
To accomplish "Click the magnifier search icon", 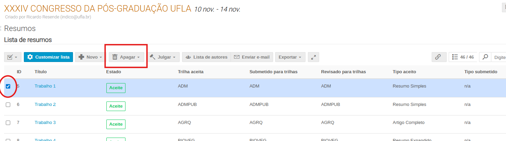I will 485,57.
